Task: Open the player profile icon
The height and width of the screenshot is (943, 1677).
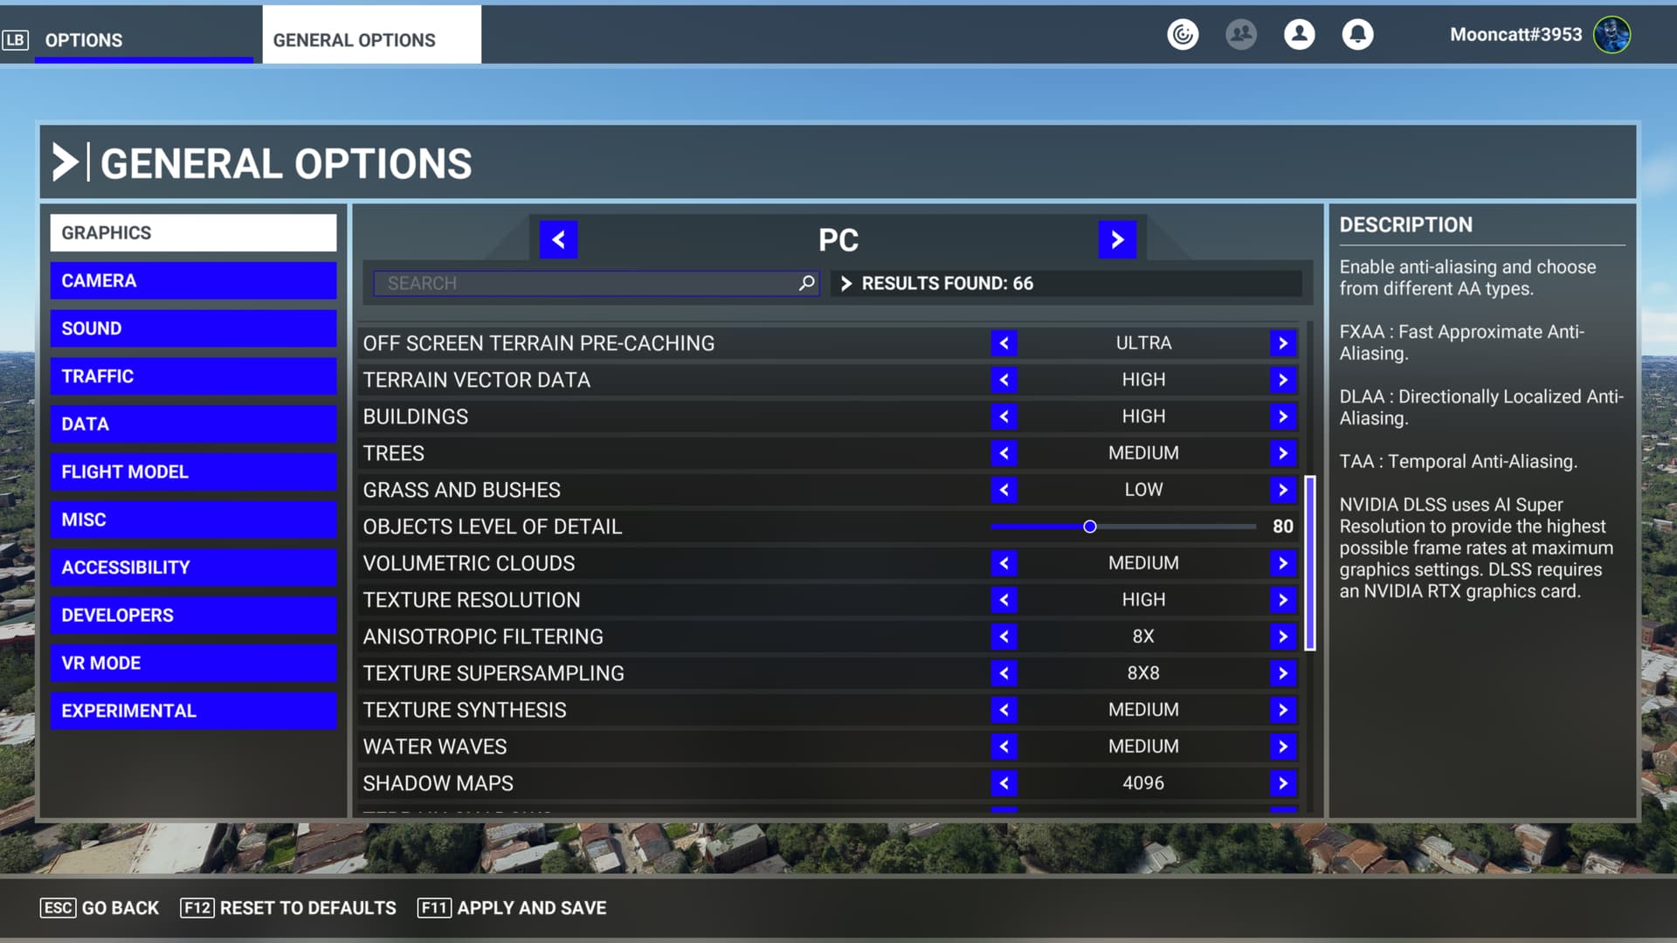Action: click(x=1299, y=35)
